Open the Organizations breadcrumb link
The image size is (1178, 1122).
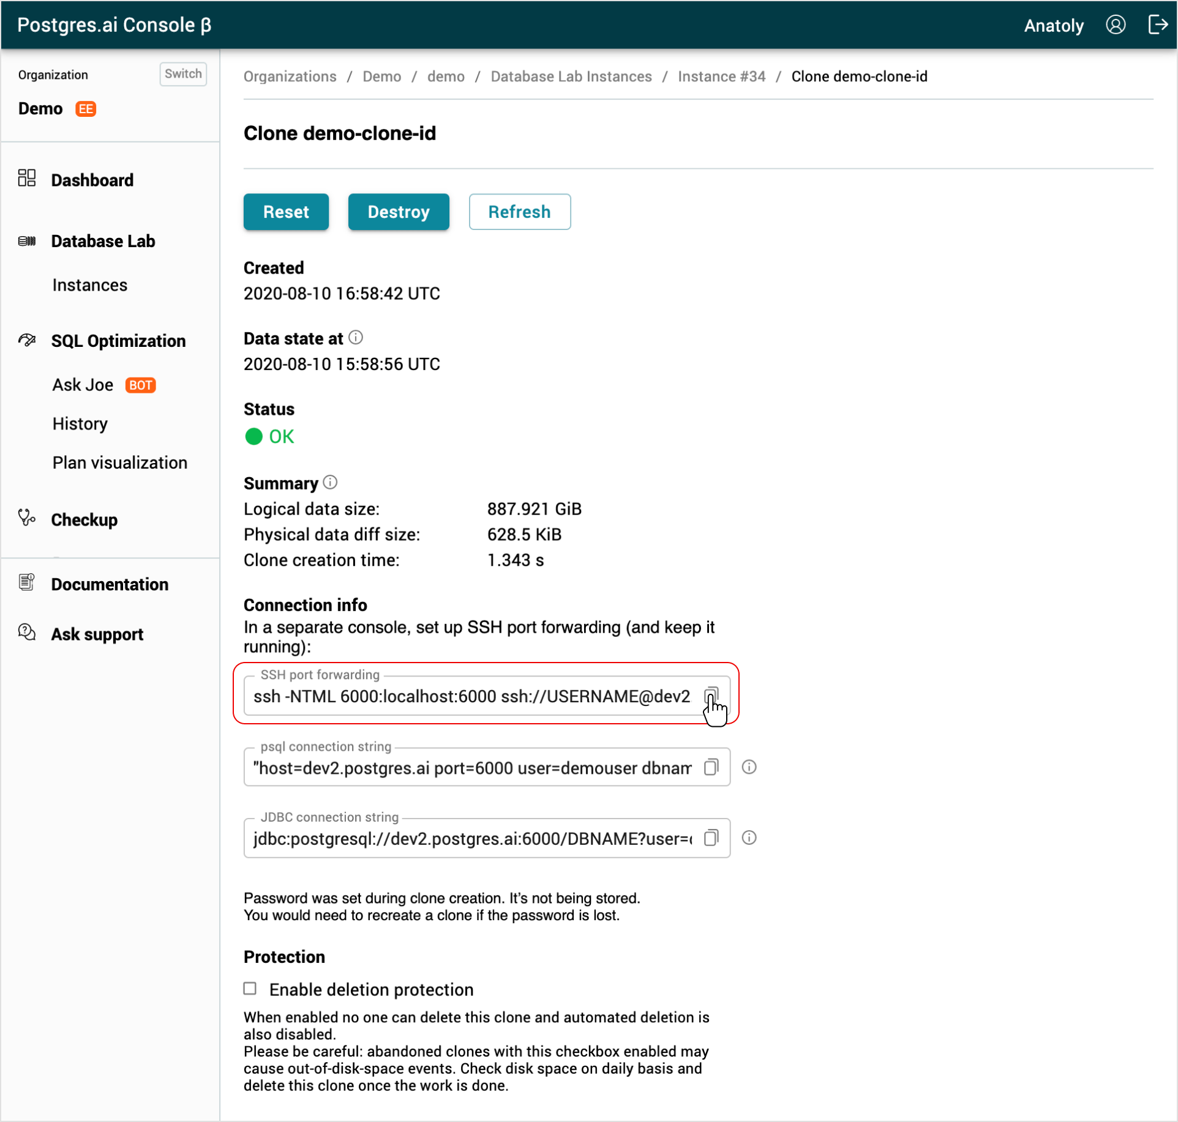pos(290,76)
